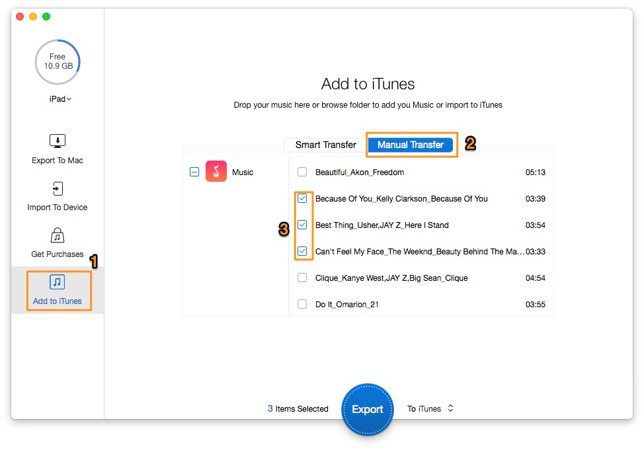This screenshot has height=450, width=644.
Task: Toggle the Music category select-all checkbox
Action: coord(194,172)
